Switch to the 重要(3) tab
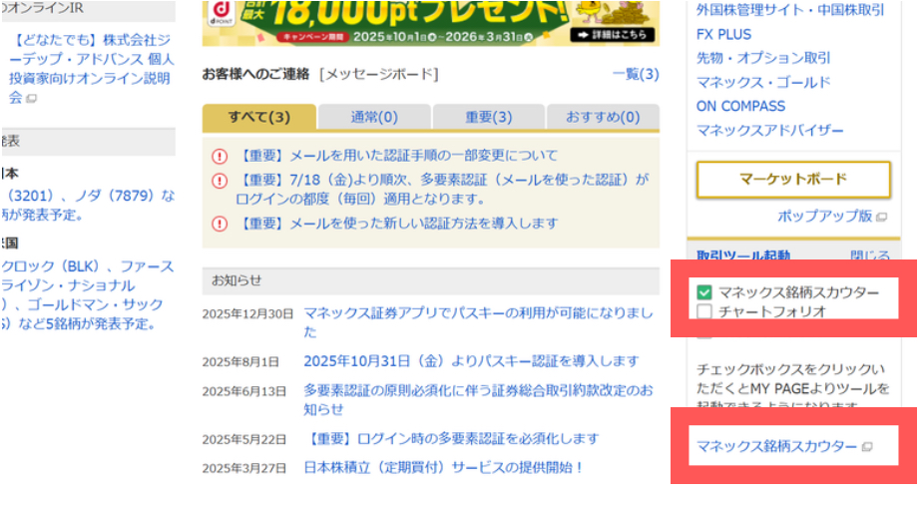Viewport: 923px width, 505px height. tap(488, 118)
